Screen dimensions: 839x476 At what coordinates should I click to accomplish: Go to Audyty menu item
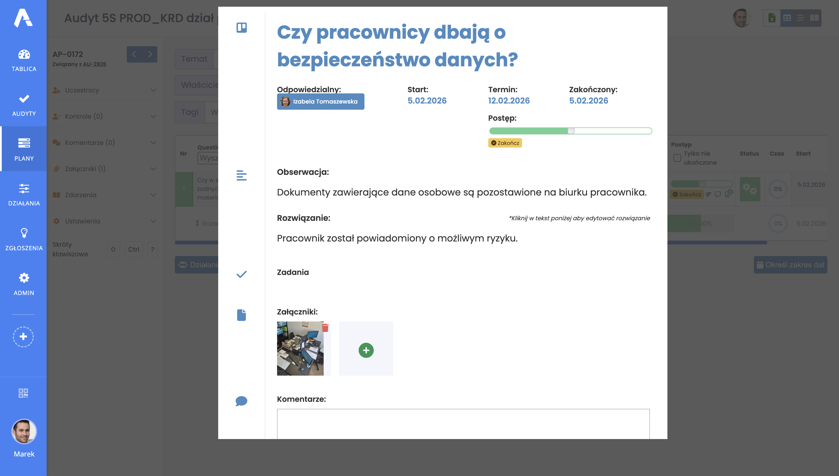(24, 105)
